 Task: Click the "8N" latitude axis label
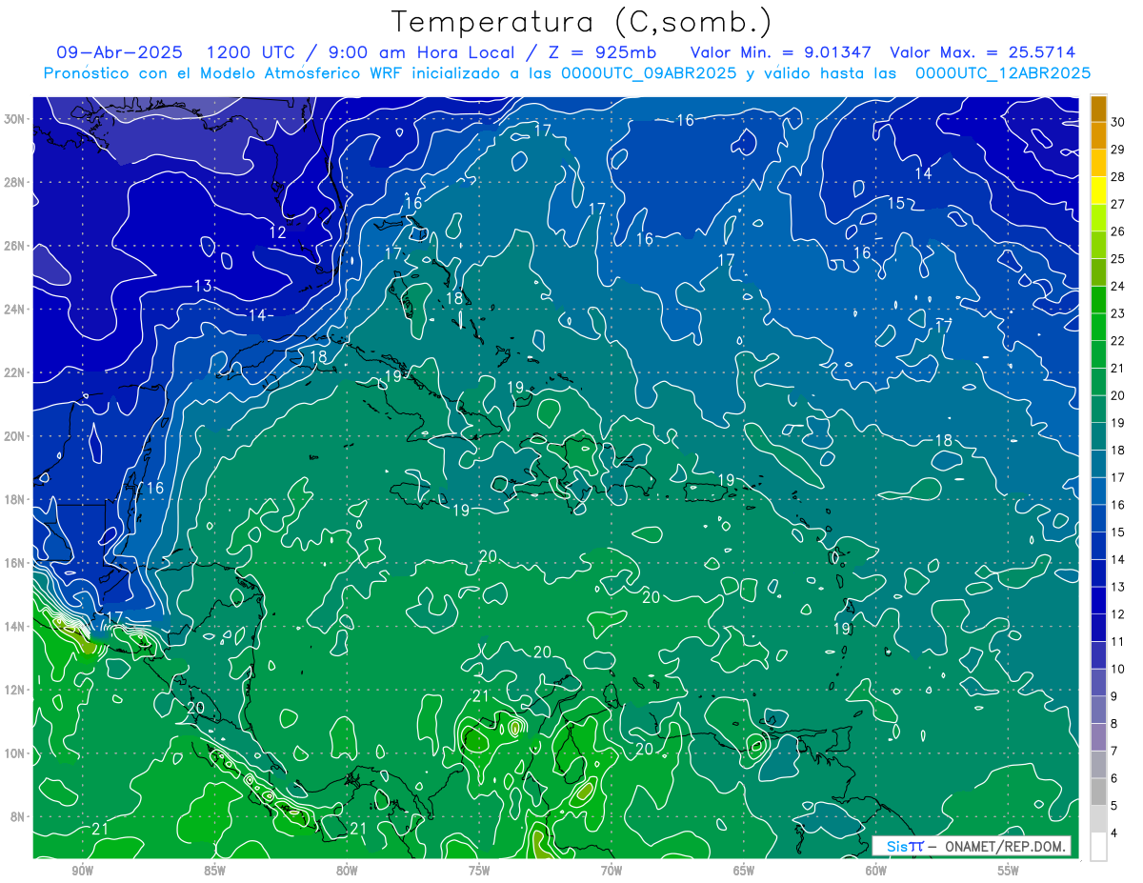(19, 817)
